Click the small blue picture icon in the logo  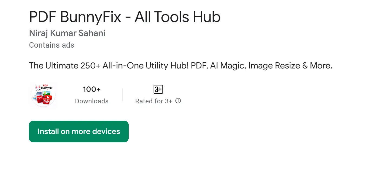point(34,97)
